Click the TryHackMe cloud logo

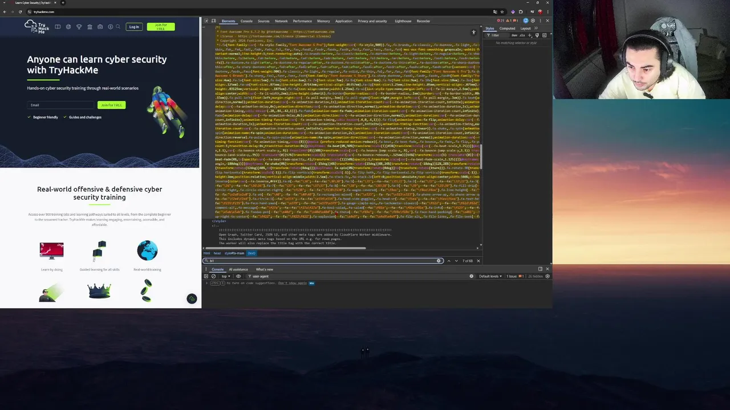click(37, 26)
